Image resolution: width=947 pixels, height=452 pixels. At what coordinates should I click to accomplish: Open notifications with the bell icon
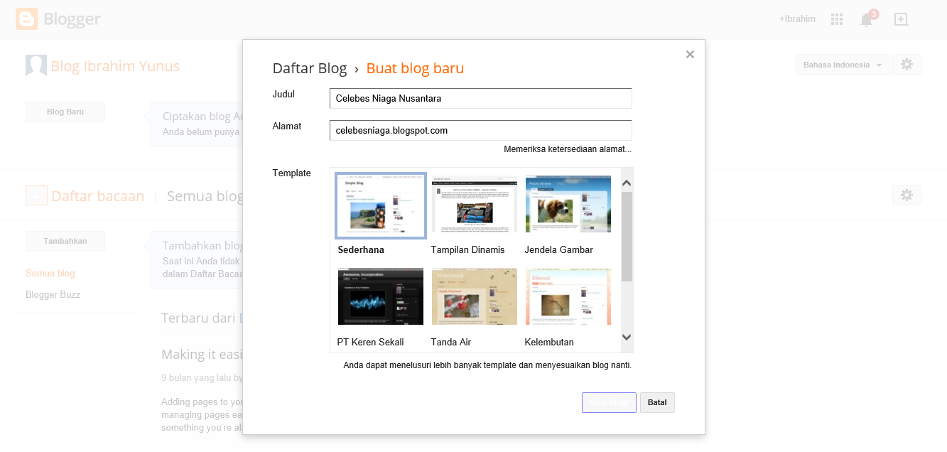click(x=866, y=18)
